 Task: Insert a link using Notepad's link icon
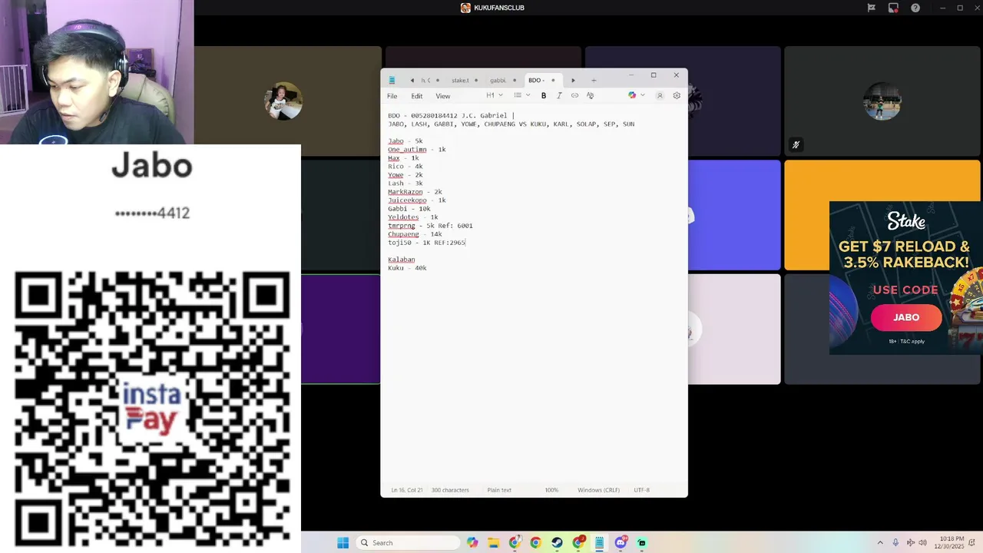(x=574, y=95)
